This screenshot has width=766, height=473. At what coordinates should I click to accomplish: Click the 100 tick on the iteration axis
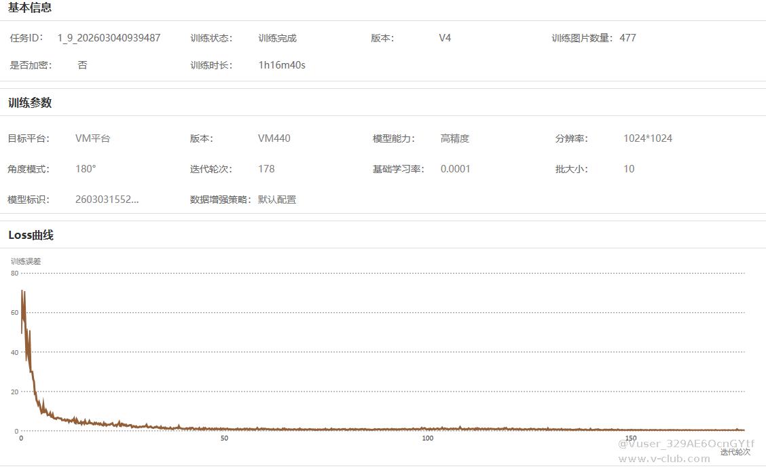click(x=427, y=438)
